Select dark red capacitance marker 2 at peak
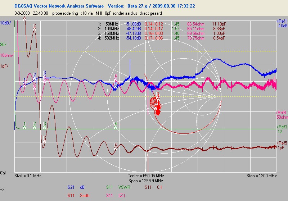The width and height of the screenshot is (288, 201). tap(35, 29)
